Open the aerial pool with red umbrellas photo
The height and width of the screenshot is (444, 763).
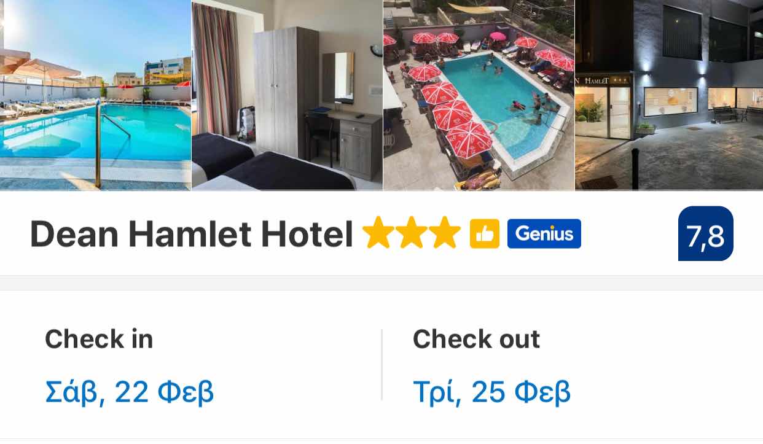(479, 95)
